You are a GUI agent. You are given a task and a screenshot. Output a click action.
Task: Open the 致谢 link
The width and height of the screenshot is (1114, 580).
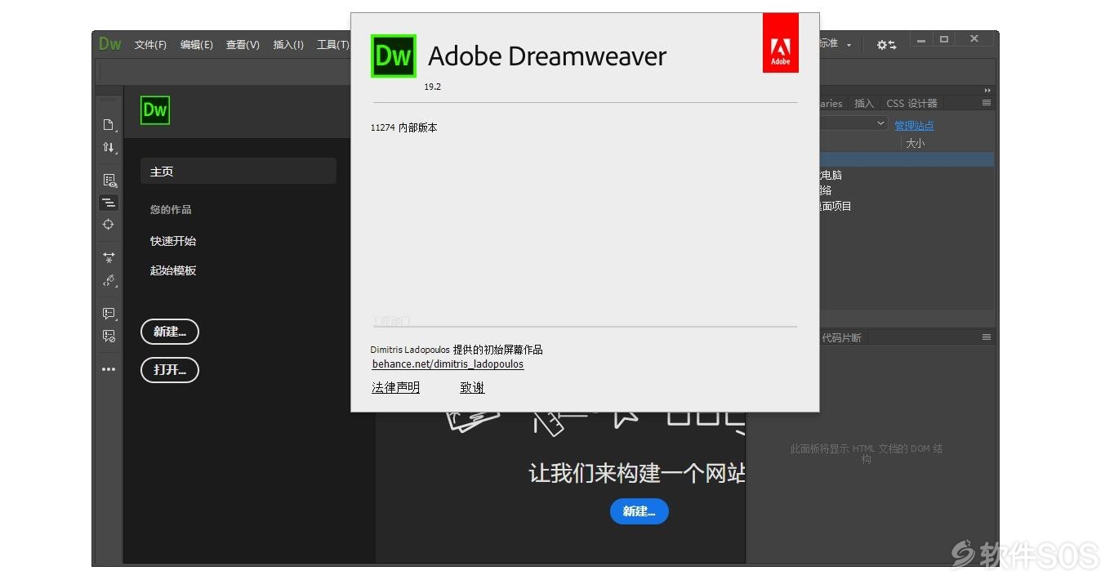click(x=472, y=388)
